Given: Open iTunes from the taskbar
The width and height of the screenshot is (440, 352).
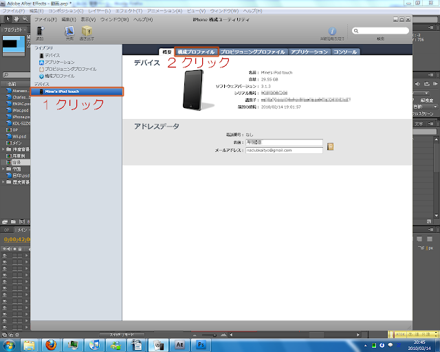Looking at the screenshot, I should (x=94, y=344).
